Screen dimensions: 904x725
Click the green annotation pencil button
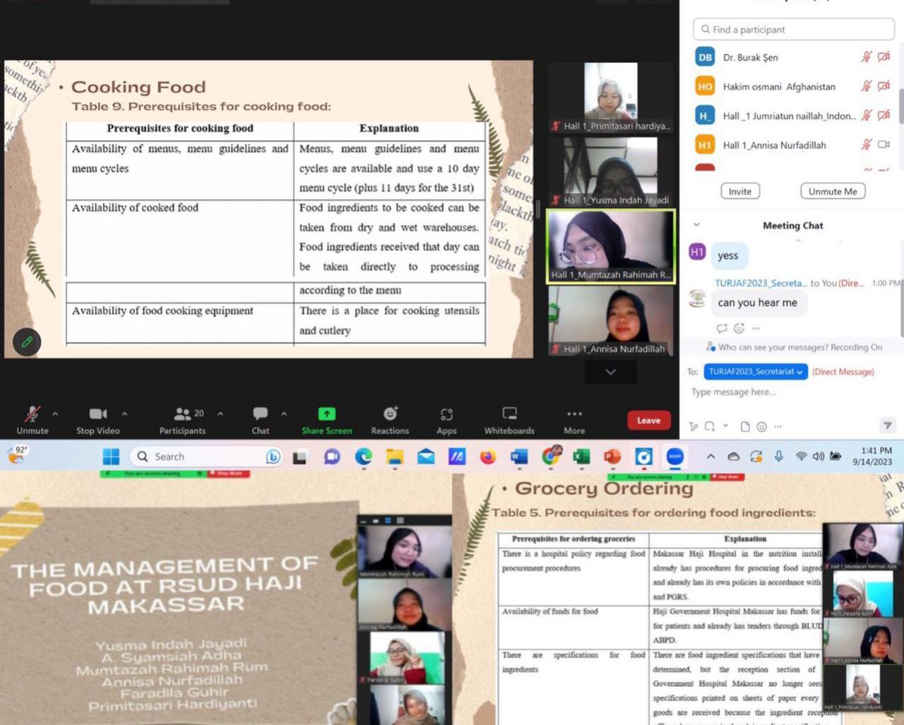(x=27, y=342)
